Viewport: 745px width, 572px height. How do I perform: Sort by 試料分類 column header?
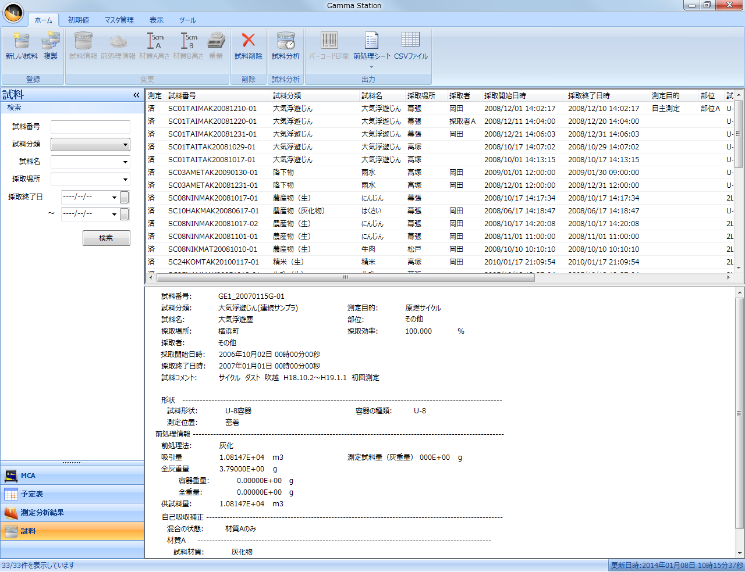coord(315,95)
